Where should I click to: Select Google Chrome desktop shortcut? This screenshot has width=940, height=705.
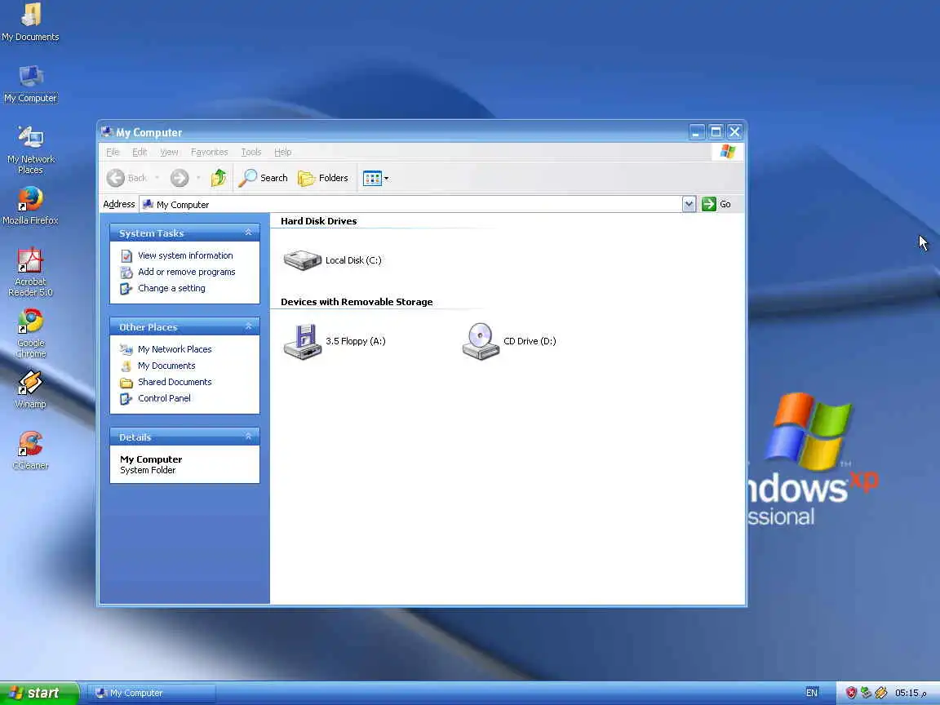point(30,333)
